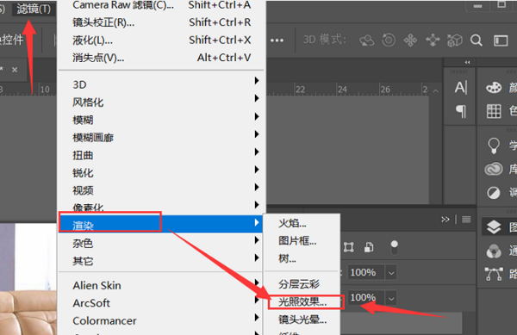Expand the 视频 video submenu

[x=162, y=190]
